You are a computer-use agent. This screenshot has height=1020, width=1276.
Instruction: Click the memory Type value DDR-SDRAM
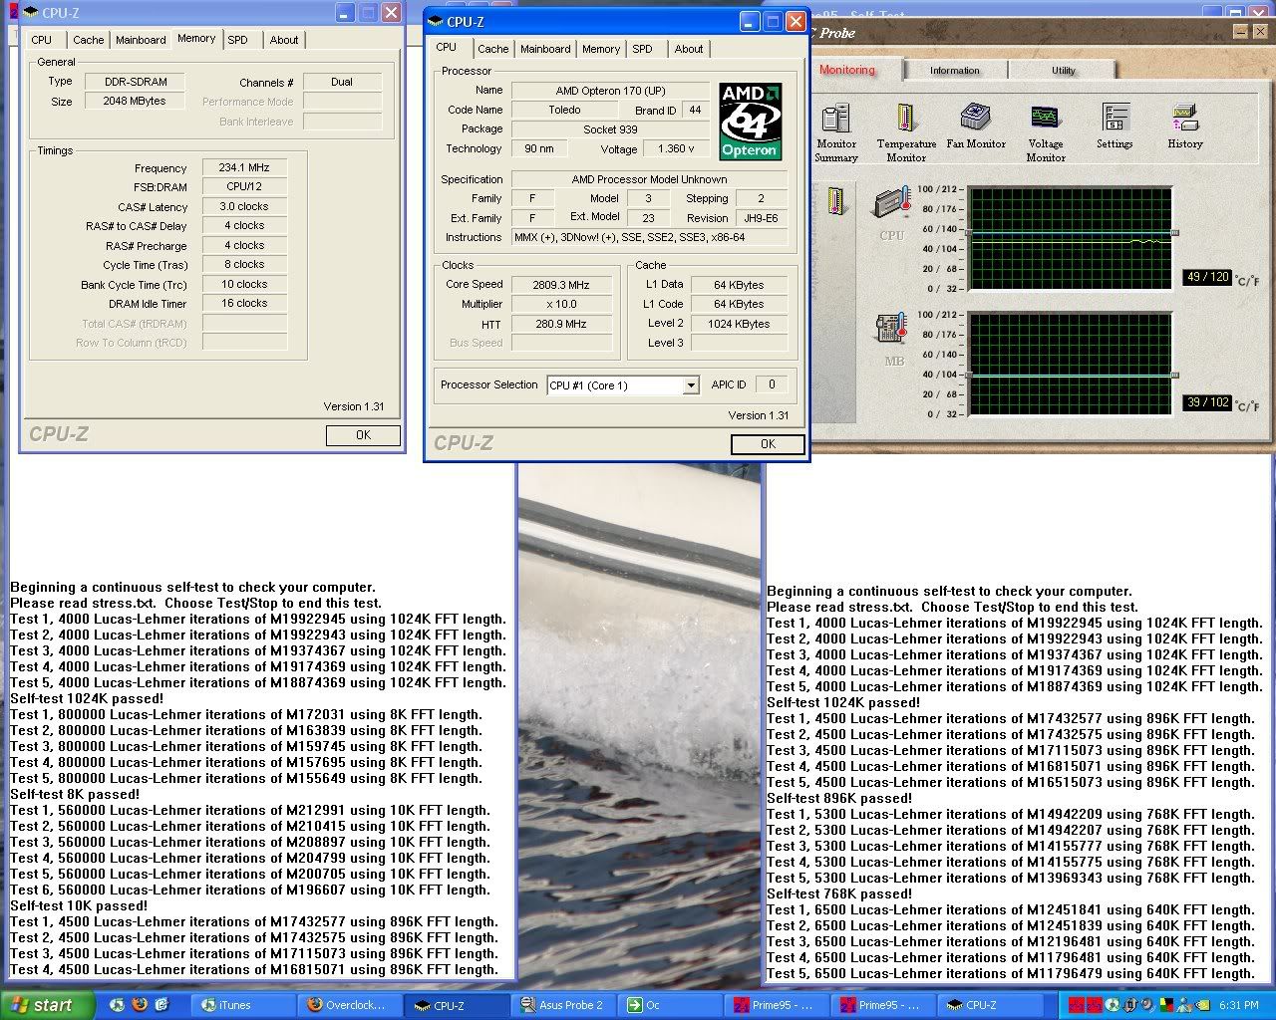135,82
